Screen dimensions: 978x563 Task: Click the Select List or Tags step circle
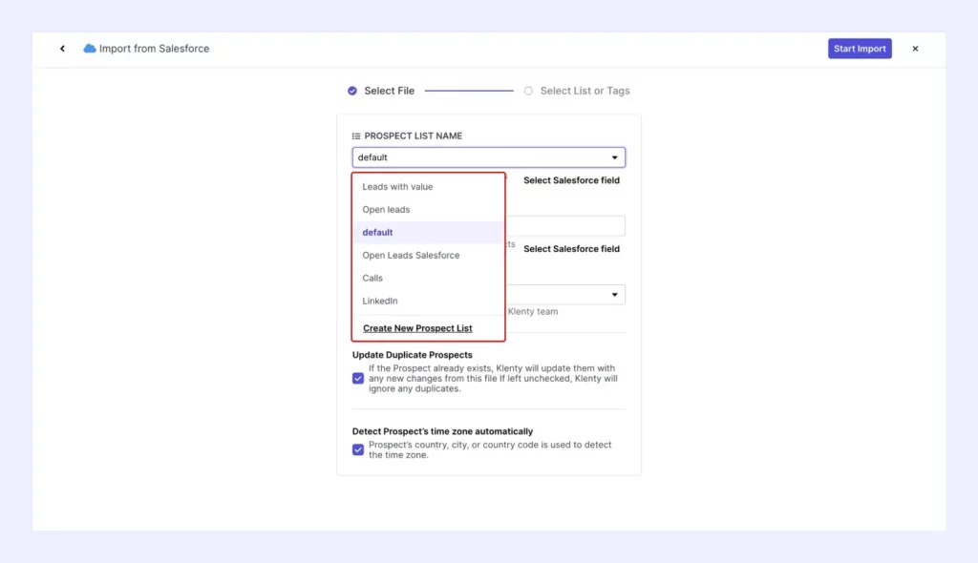point(528,91)
